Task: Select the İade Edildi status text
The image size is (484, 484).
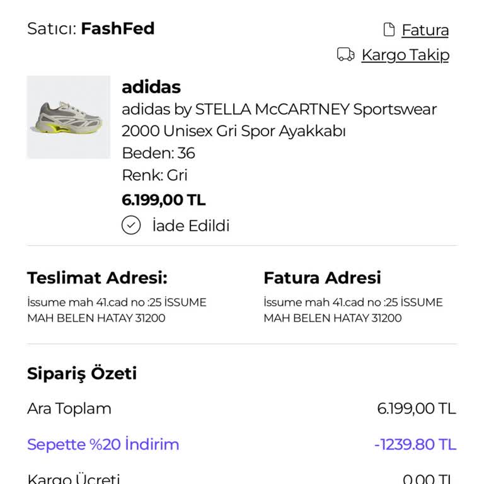Action: [x=191, y=226]
